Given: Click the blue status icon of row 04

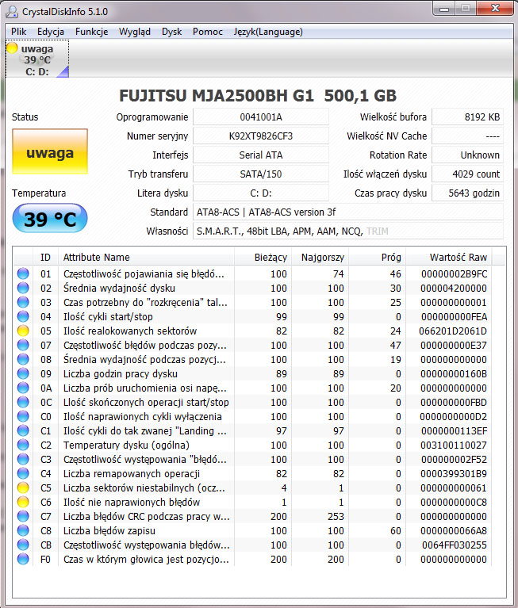Looking at the screenshot, I should (23, 316).
